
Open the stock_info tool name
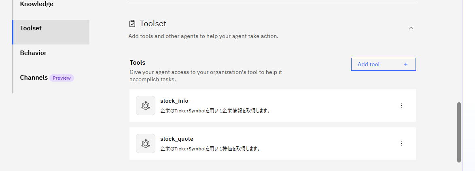tap(174, 101)
